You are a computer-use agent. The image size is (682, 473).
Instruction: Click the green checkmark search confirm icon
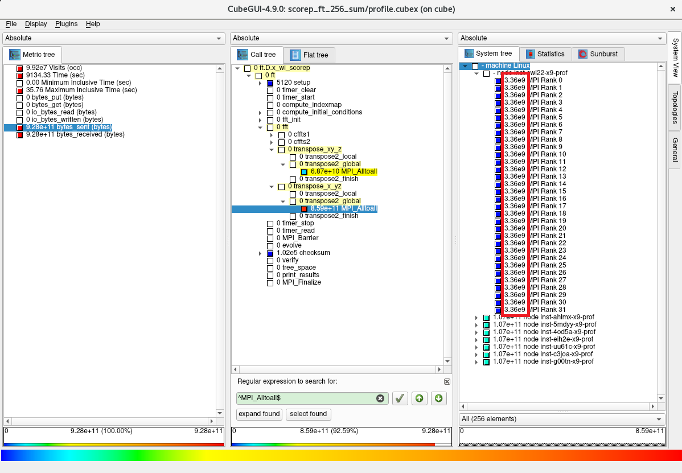point(400,398)
